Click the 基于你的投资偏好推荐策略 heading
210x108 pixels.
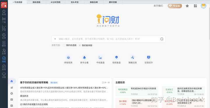pos(34,82)
